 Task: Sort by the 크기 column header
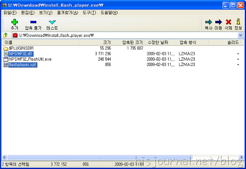tap(96, 42)
